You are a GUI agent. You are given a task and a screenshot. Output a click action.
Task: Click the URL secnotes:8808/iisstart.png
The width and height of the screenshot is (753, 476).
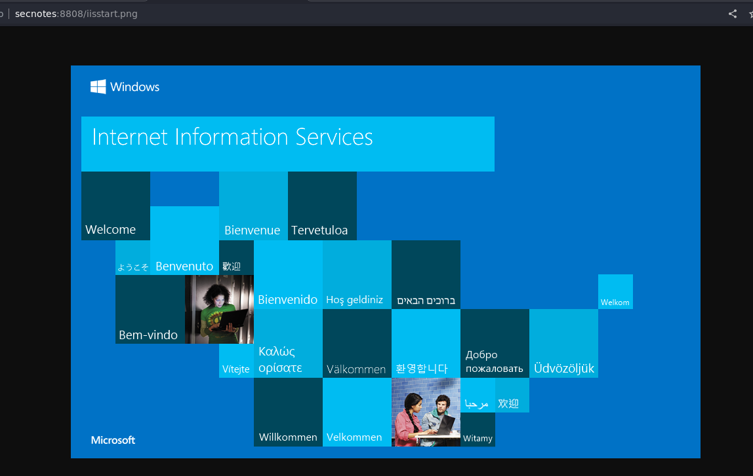click(x=76, y=14)
